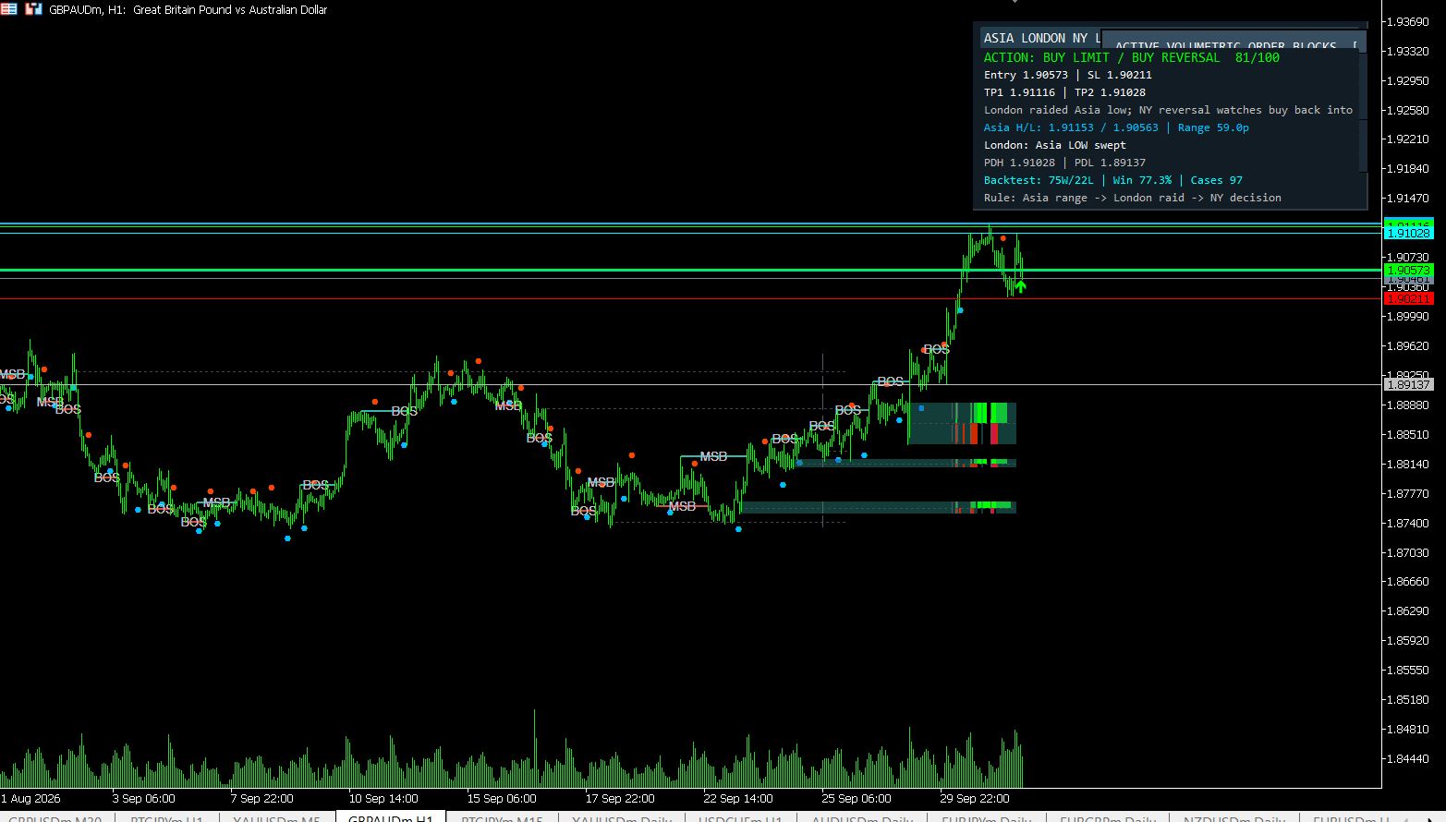
Task: Click the cyan 1.91028 price label
Action: (x=1408, y=233)
